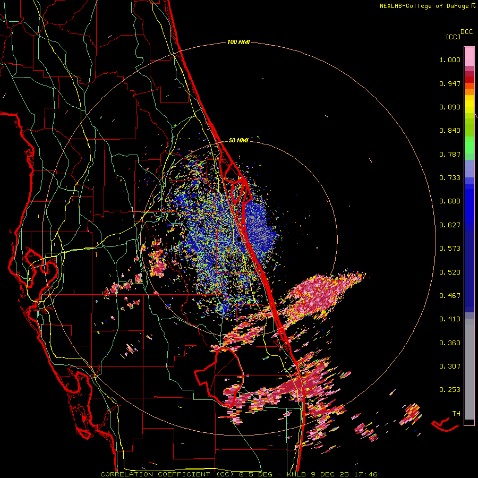Click the 0.680 legend value
The image size is (478, 478).
coord(450,201)
